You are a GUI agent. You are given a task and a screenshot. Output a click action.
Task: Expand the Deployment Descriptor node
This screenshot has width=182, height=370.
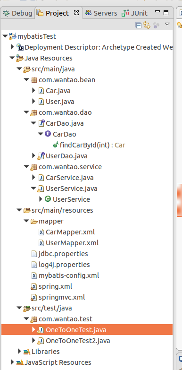[x=12, y=47]
